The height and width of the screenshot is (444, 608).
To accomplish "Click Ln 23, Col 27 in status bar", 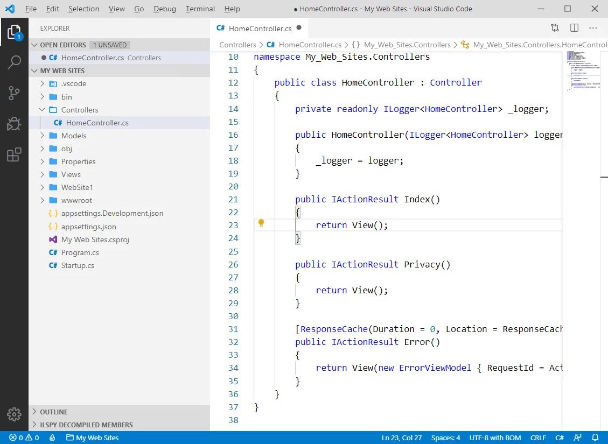I will click(401, 438).
